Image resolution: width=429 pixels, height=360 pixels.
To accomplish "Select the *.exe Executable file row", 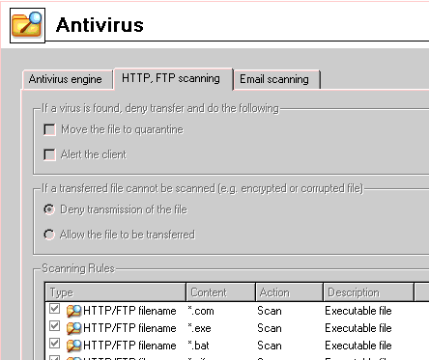I will point(237,328).
